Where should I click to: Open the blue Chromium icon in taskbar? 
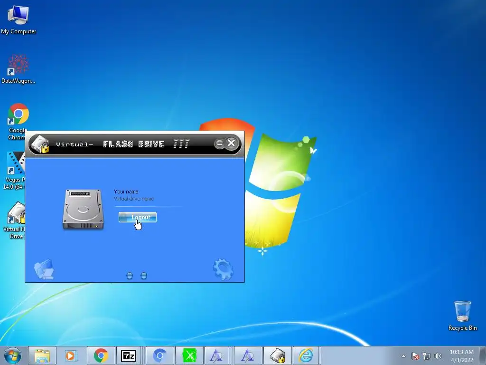point(159,355)
